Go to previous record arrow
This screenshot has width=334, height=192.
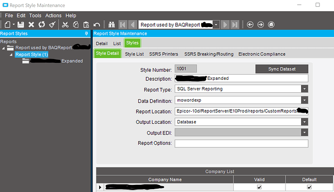pos(133,25)
